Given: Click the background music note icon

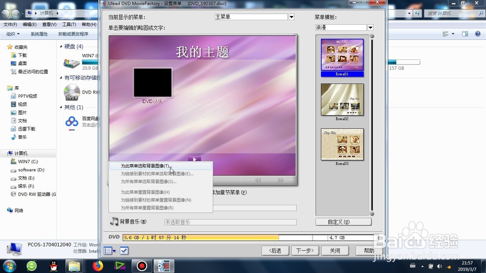Looking at the screenshot, I should click(114, 221).
